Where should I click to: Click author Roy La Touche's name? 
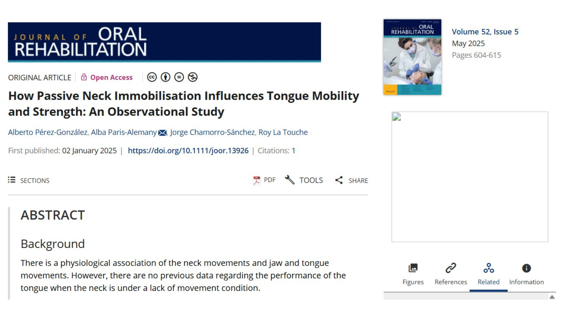(x=283, y=132)
